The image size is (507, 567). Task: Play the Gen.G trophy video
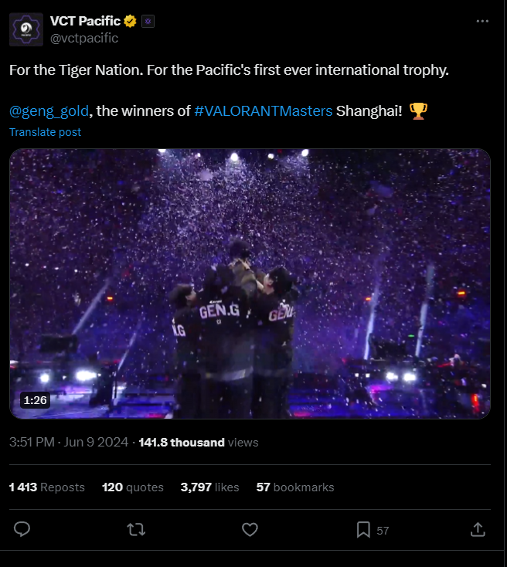point(250,283)
